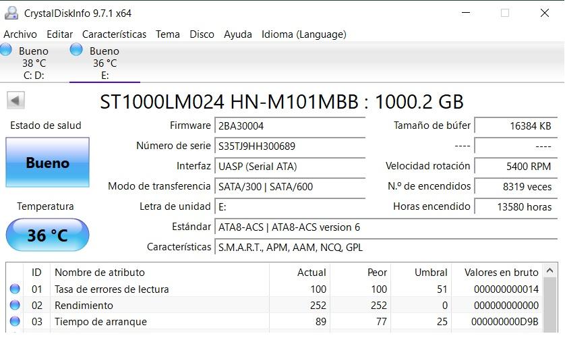This screenshot has height=338, width=565.
Task: Click the transfer mode field SATA/300 | SATA/600
Action: (290, 186)
